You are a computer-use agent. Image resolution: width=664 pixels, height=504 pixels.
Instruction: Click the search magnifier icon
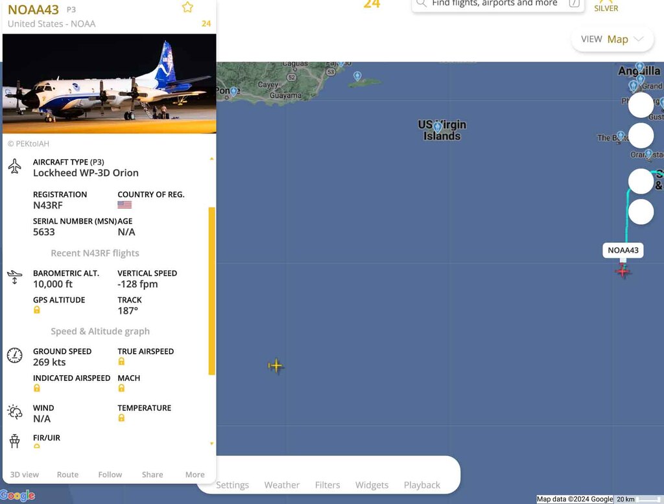click(421, 3)
